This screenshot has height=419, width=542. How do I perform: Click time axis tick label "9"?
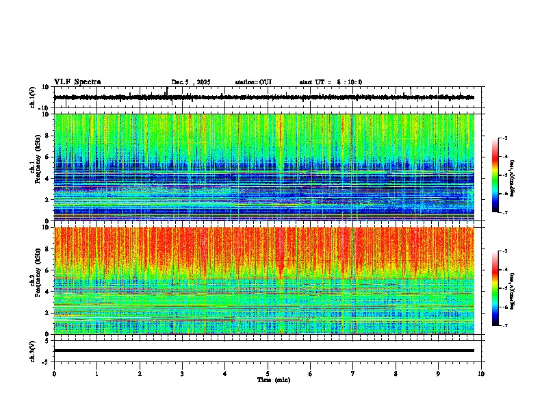[438, 374]
